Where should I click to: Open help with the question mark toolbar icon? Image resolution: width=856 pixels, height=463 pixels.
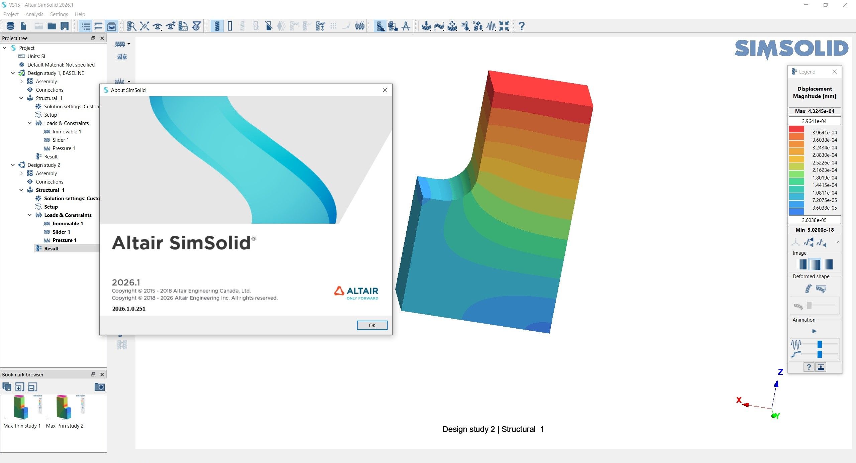(x=521, y=26)
